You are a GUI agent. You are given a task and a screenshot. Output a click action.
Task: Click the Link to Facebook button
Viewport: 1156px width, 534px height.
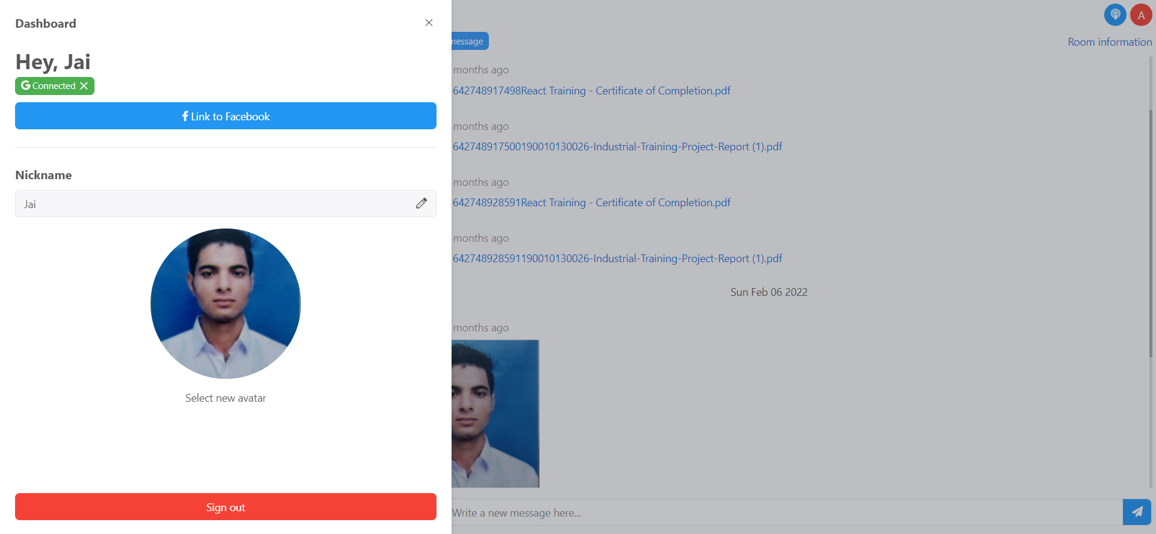[x=226, y=116]
